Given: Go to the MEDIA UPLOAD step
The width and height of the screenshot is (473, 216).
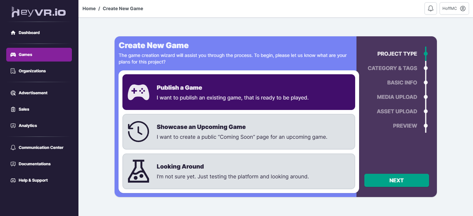Looking at the screenshot, I should coord(397,97).
